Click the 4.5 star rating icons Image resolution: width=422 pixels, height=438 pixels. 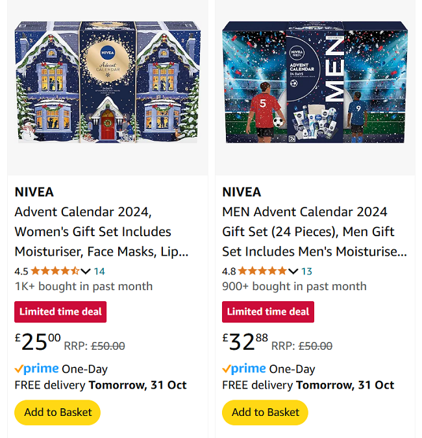[x=55, y=271]
